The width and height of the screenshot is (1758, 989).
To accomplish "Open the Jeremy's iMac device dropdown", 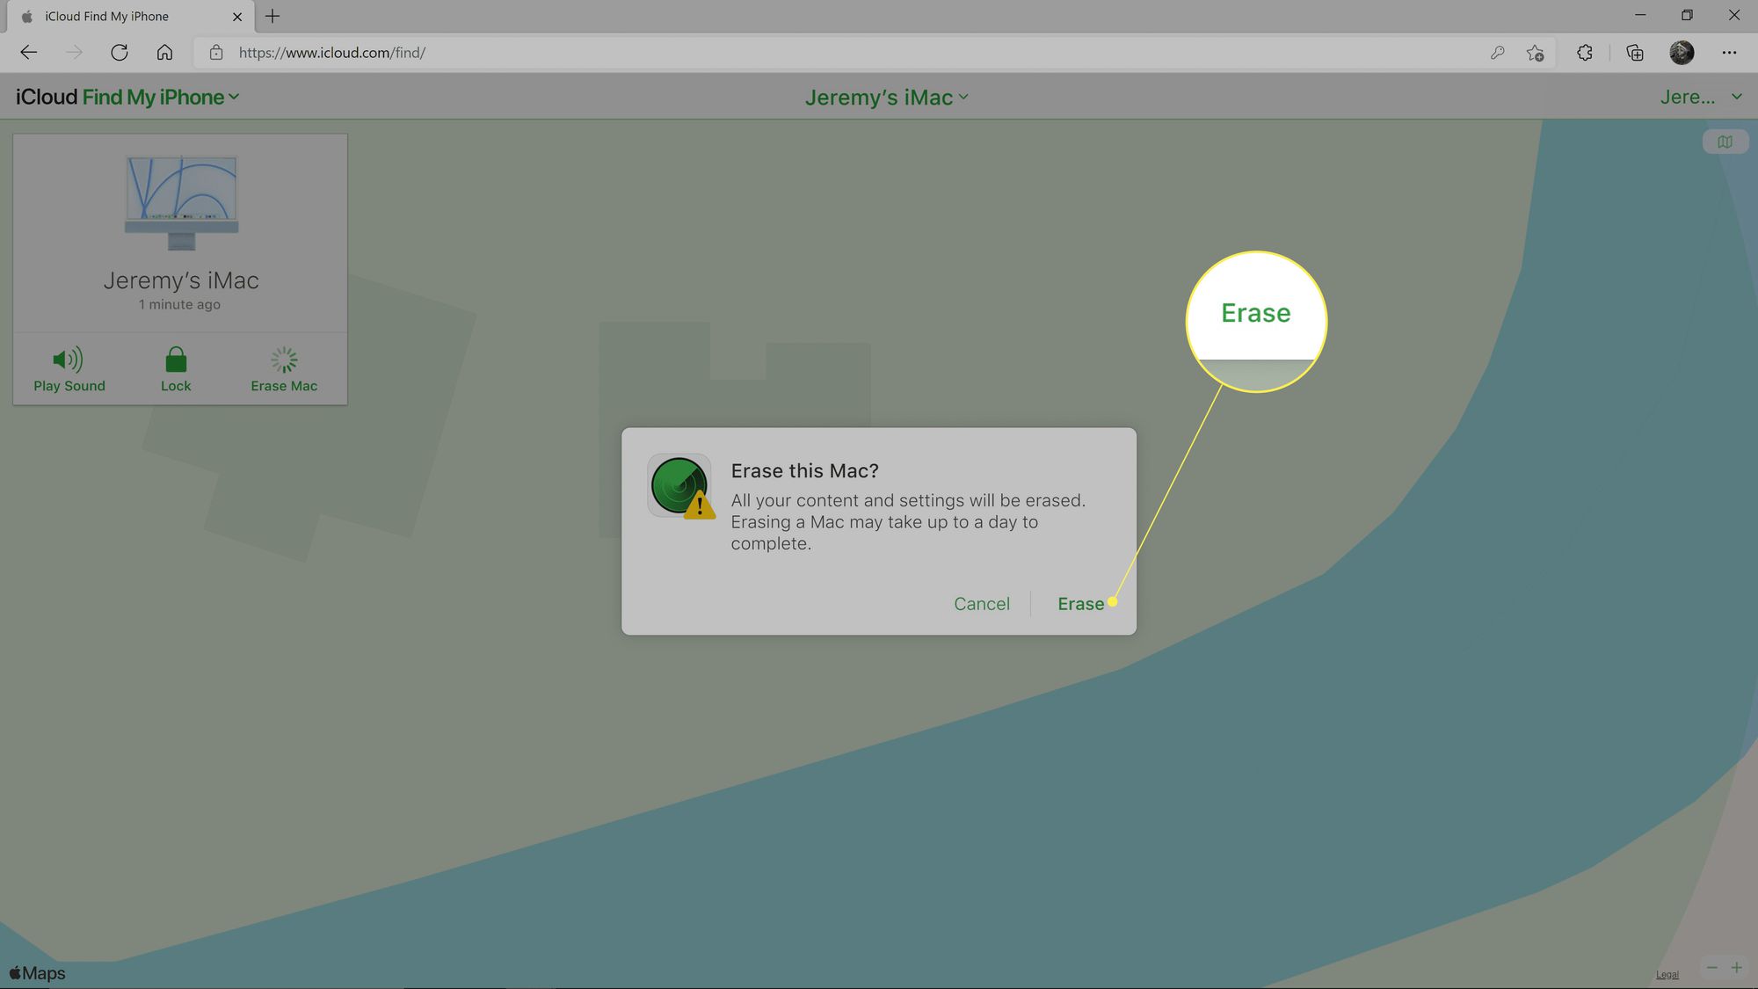I will 886,98.
